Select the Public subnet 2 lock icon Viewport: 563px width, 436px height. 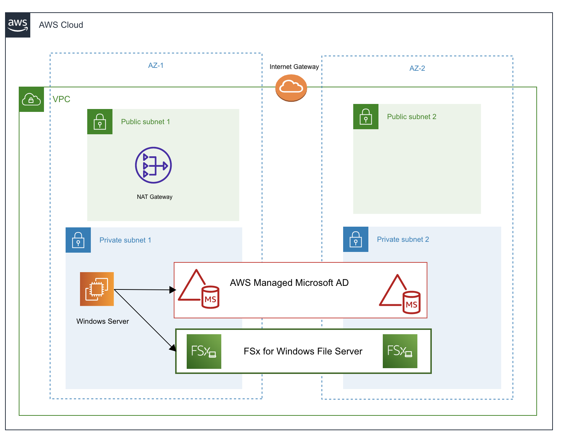[366, 117]
